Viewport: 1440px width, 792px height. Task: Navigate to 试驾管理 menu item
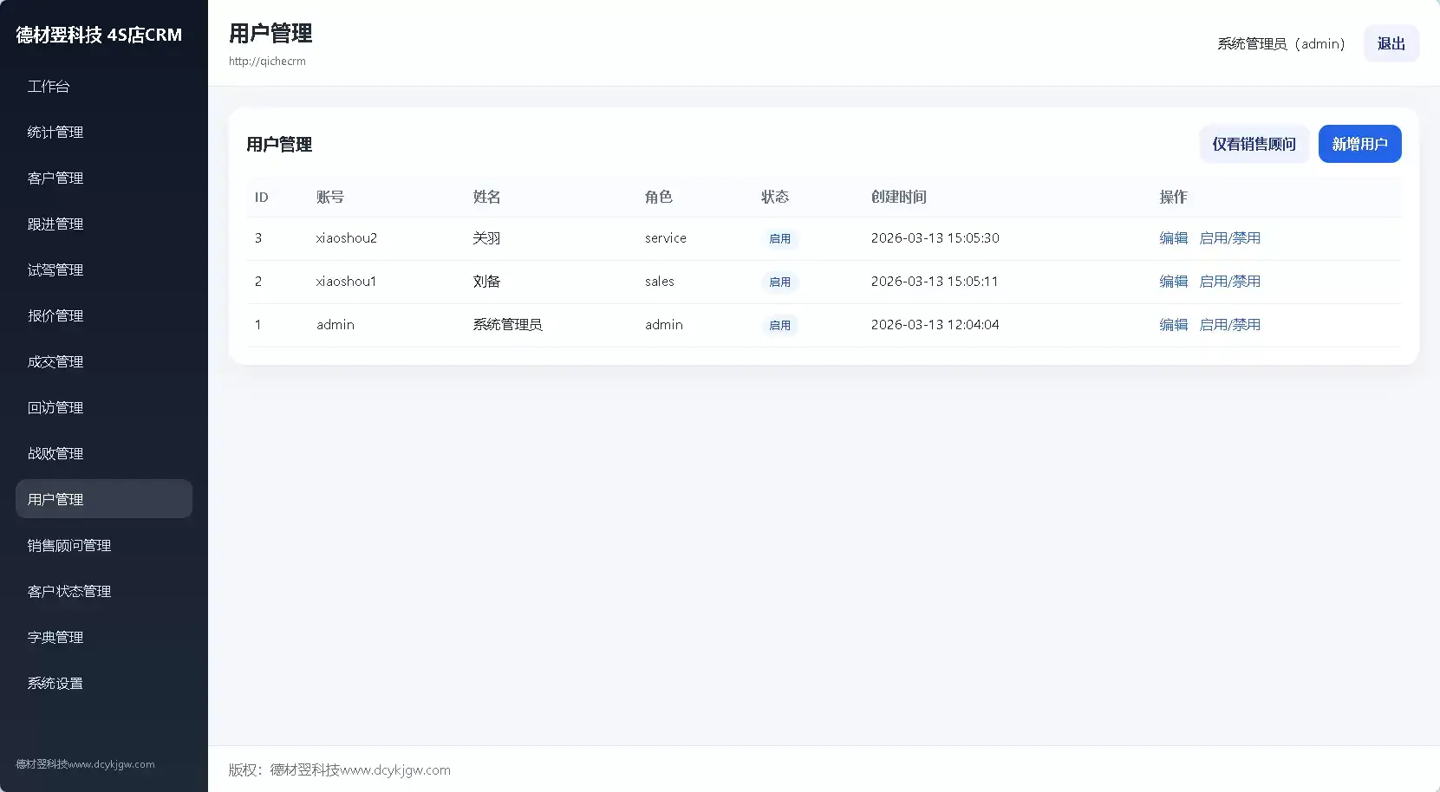pos(55,270)
